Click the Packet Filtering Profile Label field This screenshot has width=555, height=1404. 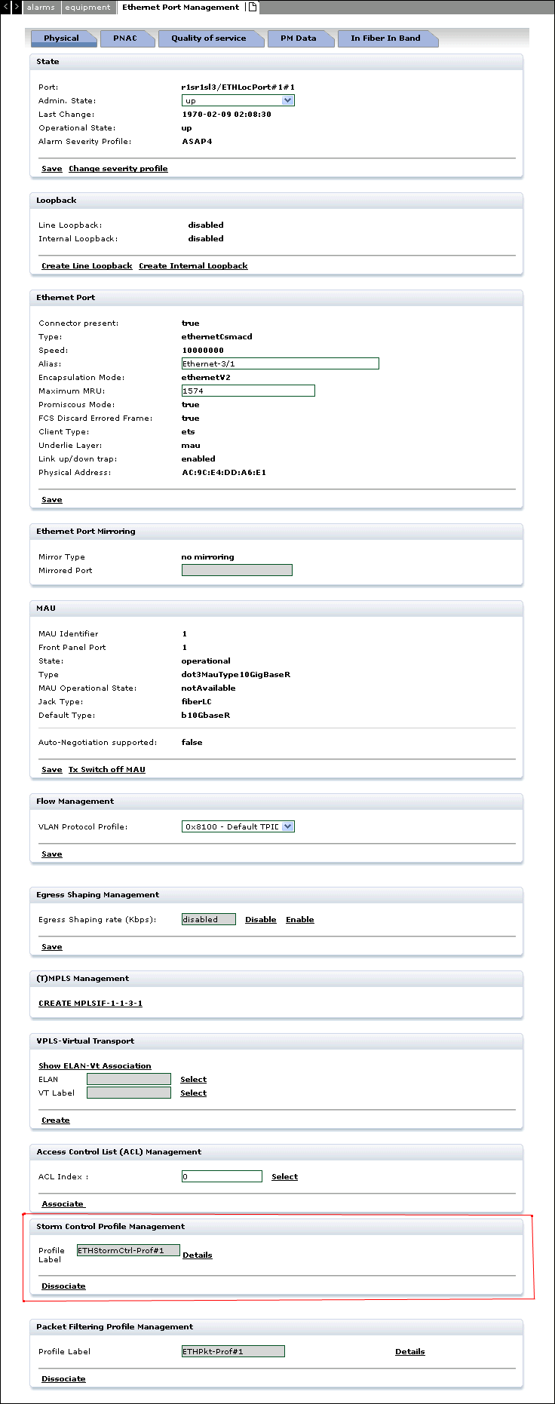point(233,1351)
